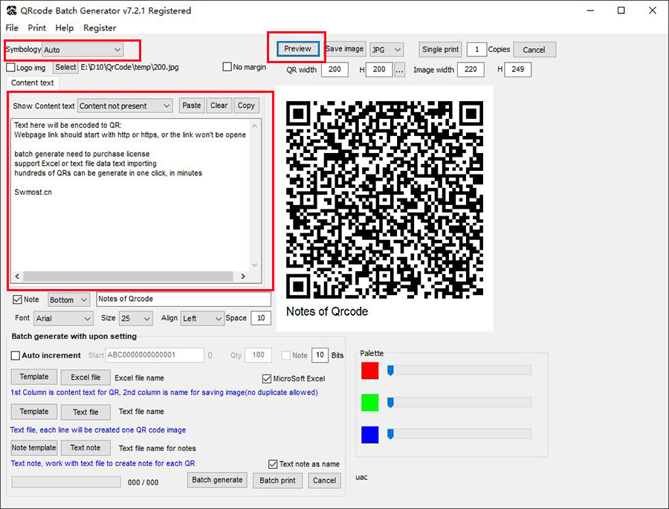Click the Batch generate button
Screen dimensions: 669x509
[217, 480]
